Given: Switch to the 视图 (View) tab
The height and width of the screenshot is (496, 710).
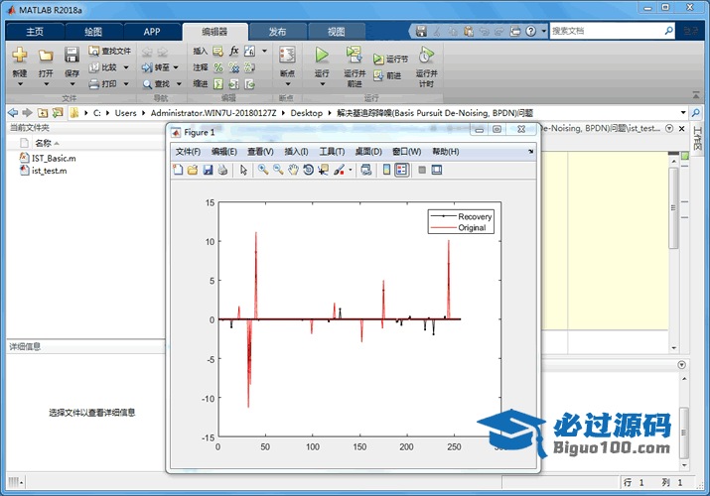Looking at the screenshot, I should [336, 31].
